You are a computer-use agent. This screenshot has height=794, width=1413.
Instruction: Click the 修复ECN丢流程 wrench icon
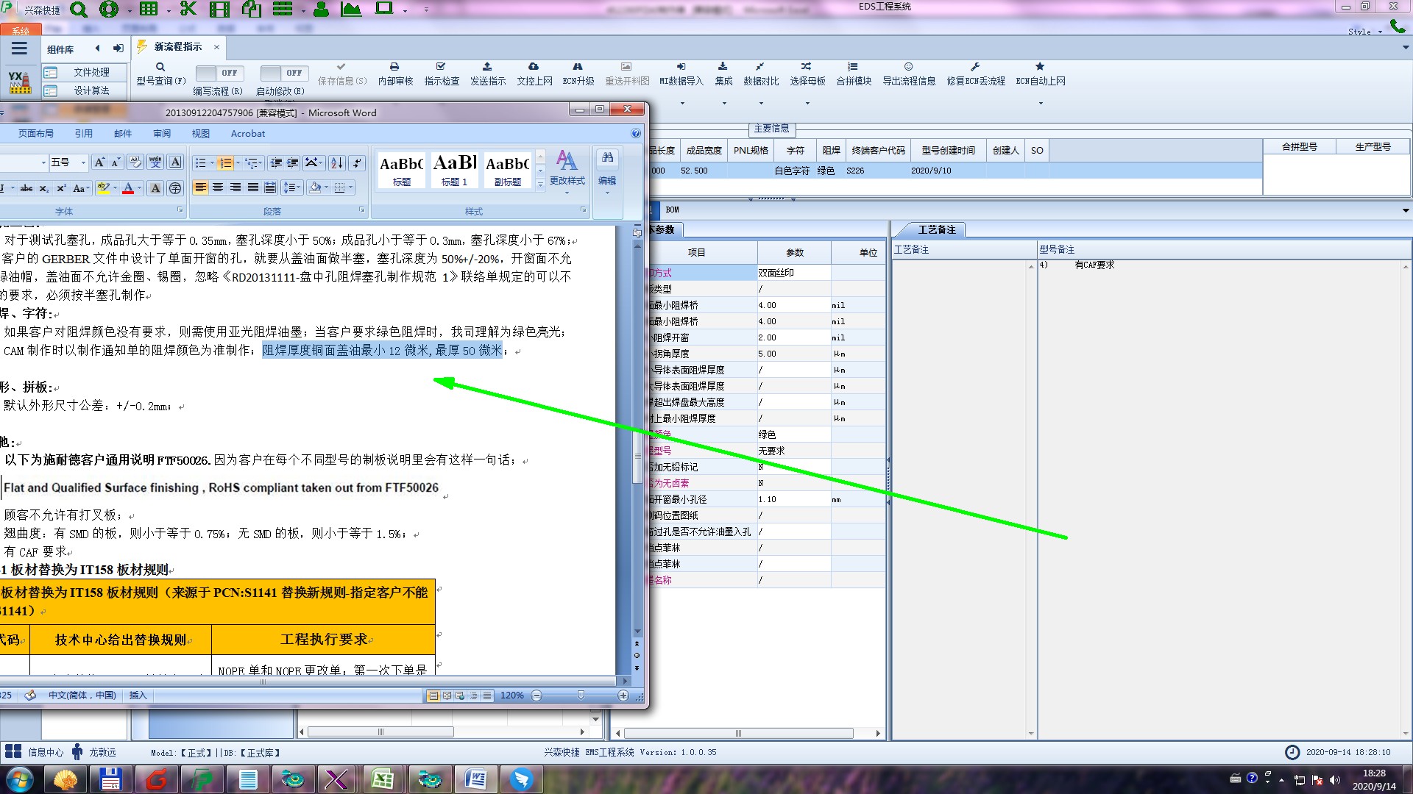[x=975, y=67]
